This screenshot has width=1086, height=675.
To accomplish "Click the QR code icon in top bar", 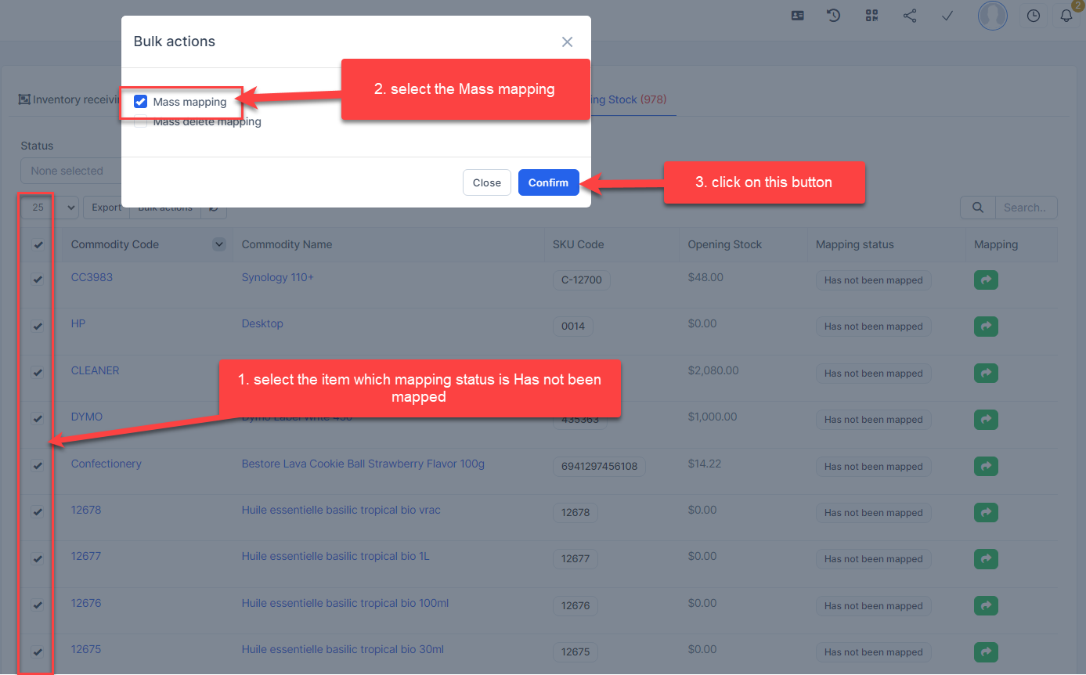I will [x=872, y=16].
